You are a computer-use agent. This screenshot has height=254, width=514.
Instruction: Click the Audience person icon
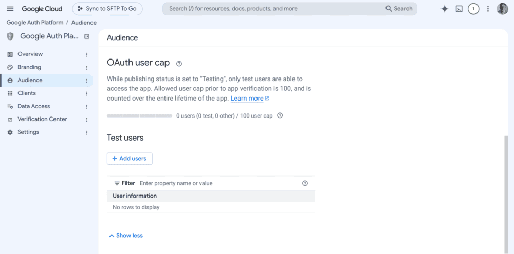[10, 81]
